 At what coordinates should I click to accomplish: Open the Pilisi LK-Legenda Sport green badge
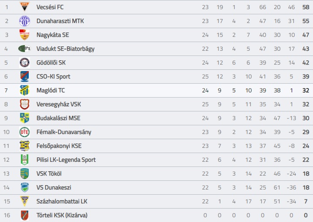(x=24, y=160)
